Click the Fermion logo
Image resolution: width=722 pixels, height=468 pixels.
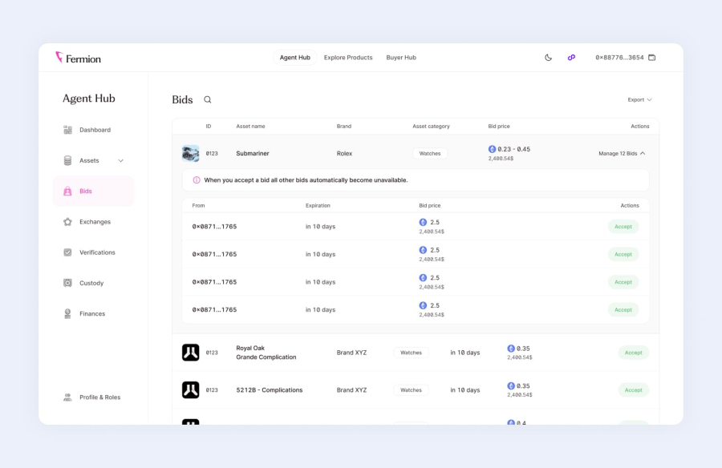(x=78, y=58)
